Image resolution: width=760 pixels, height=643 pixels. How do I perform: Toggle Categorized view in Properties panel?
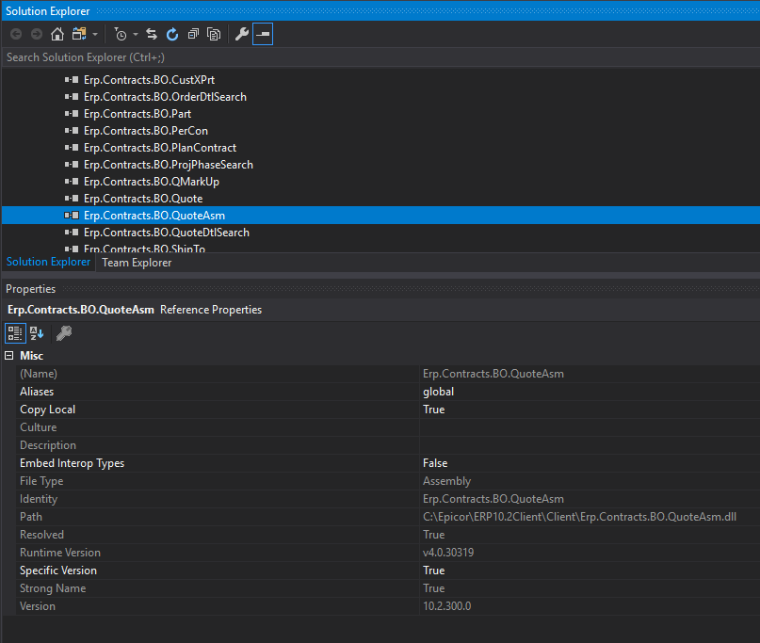(x=16, y=332)
